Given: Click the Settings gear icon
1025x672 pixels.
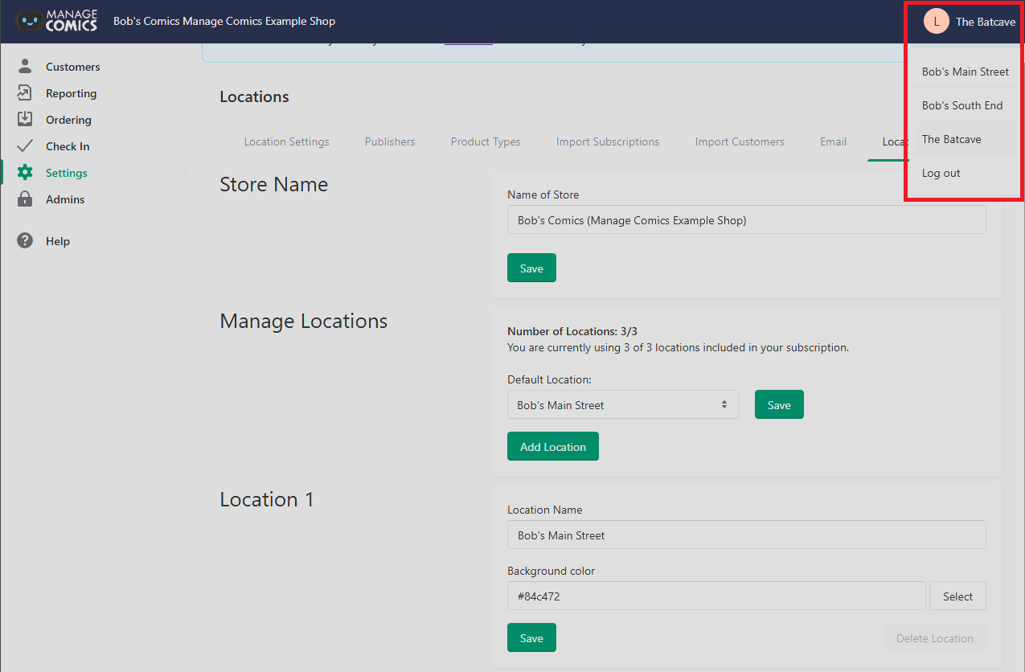Looking at the screenshot, I should pos(25,173).
